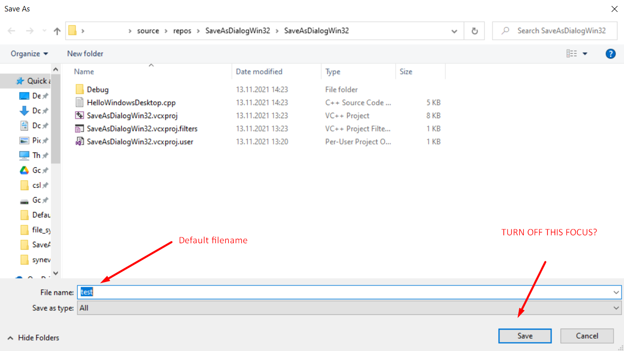
Task: Collapse panel with Hide Folders
Action: coord(33,338)
